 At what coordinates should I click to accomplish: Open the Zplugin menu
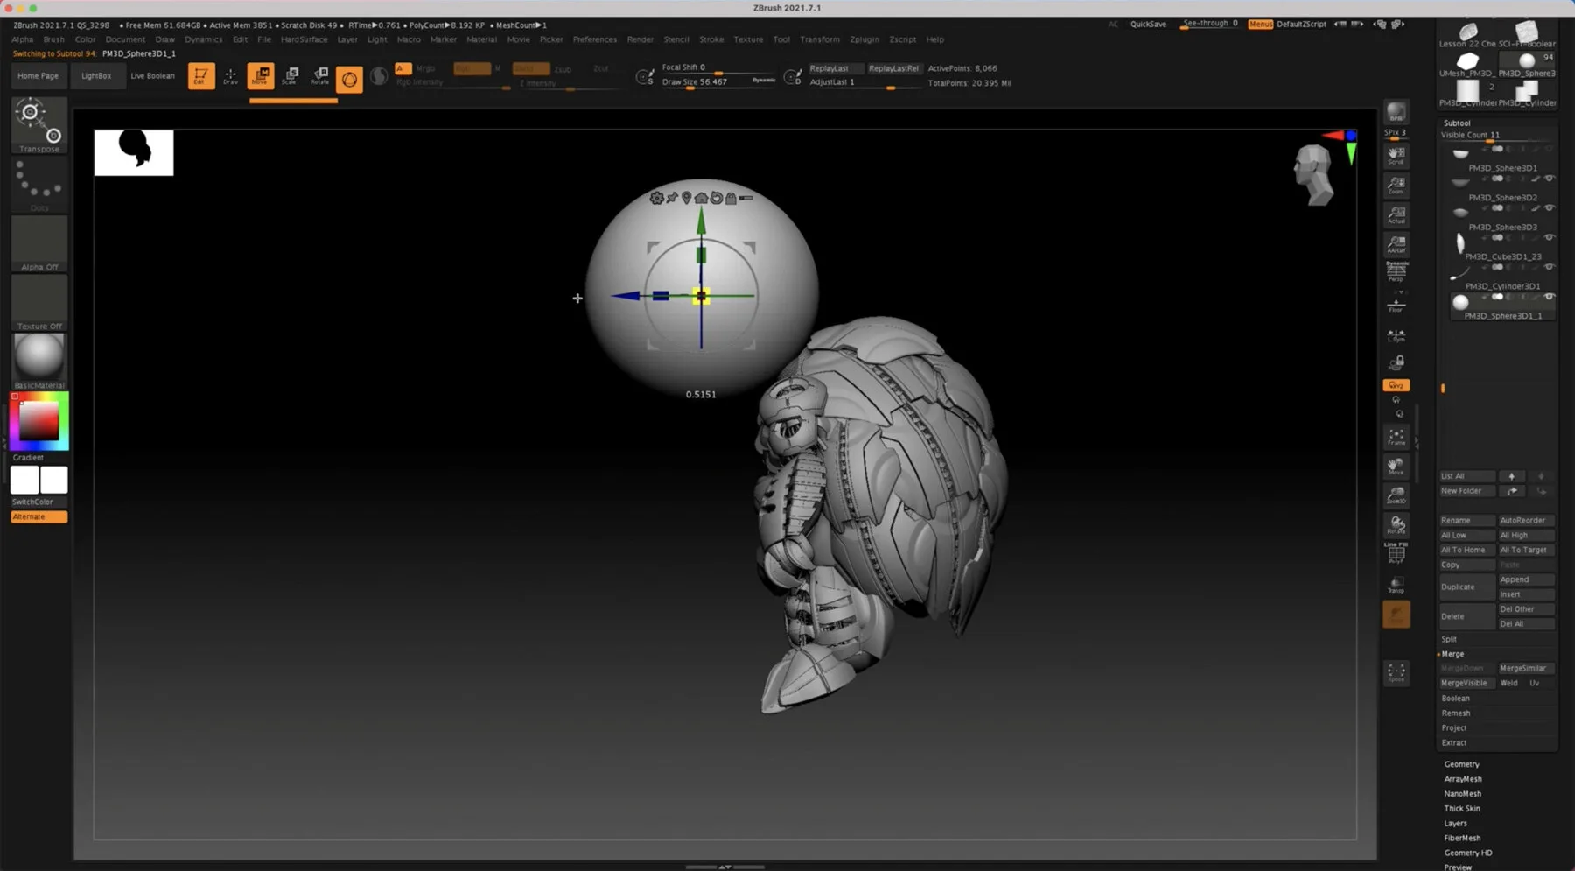(x=864, y=39)
